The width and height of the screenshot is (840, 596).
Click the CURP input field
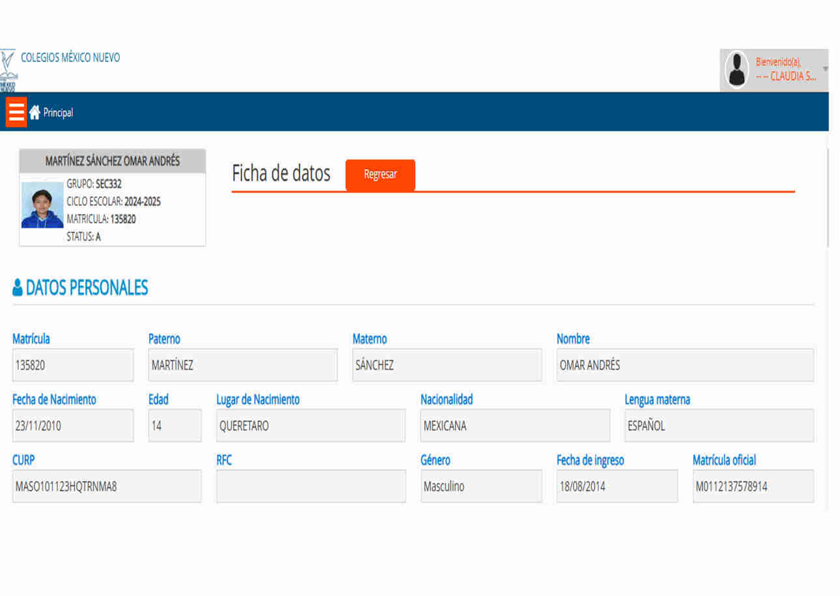click(x=107, y=487)
